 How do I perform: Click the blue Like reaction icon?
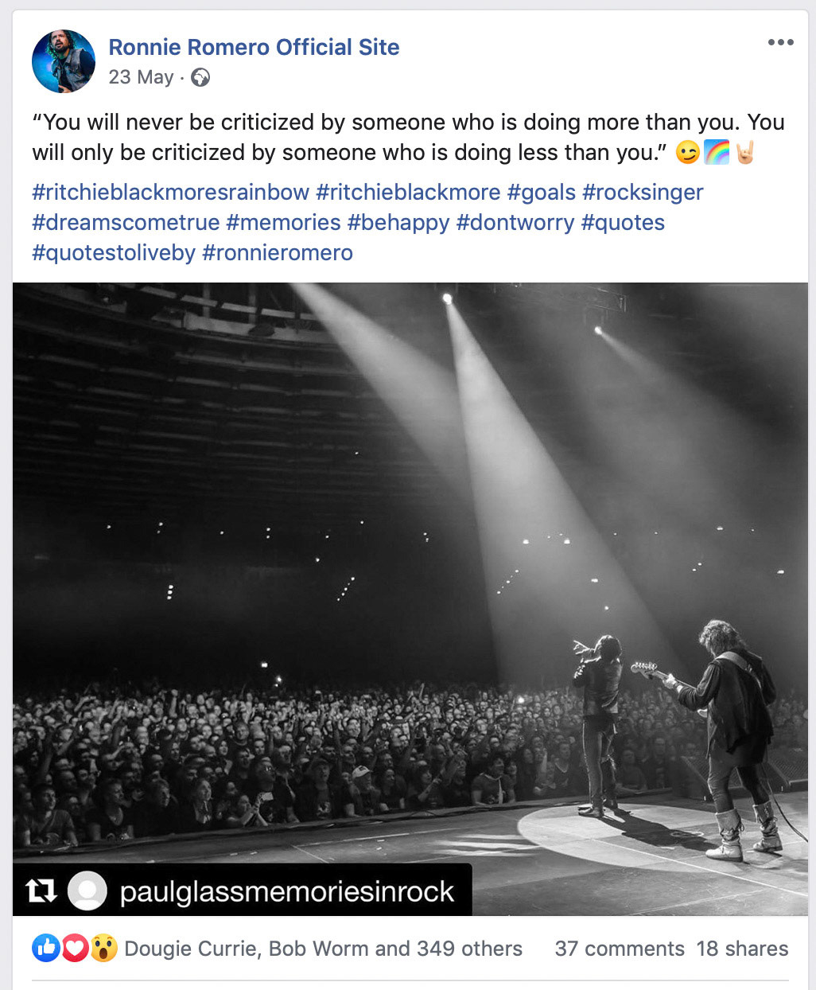click(x=46, y=948)
